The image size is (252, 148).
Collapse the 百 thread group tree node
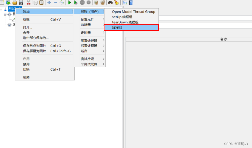click(5, 14)
